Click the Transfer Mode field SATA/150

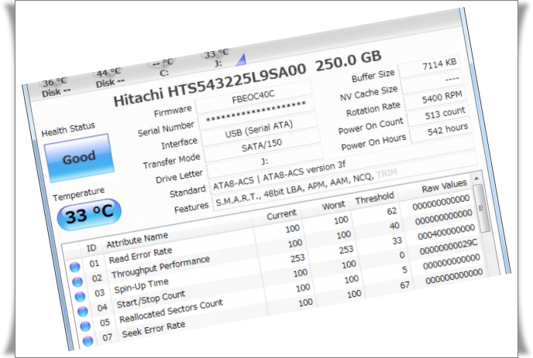(x=262, y=145)
